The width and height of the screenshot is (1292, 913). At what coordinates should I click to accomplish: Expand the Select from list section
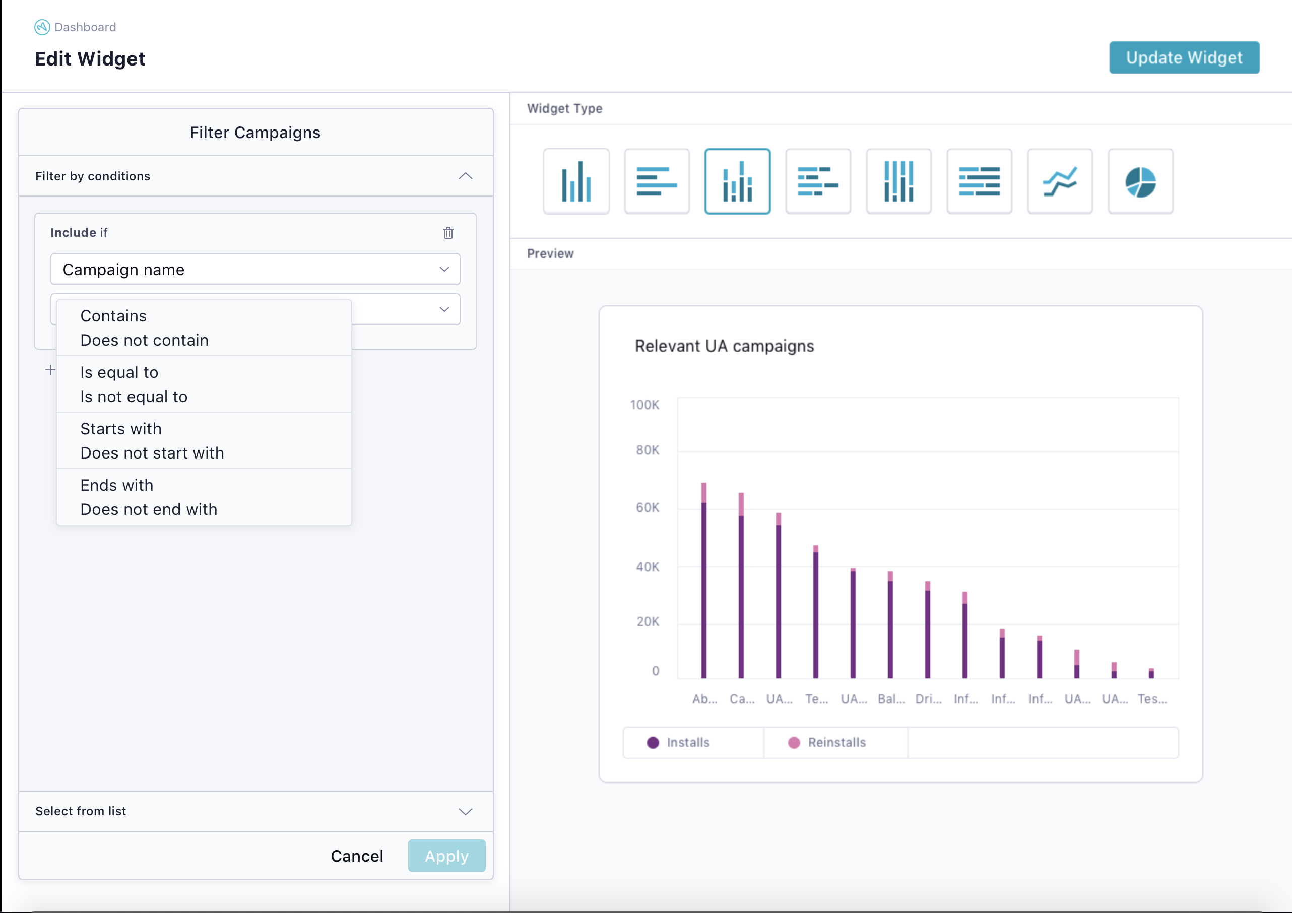pos(466,811)
